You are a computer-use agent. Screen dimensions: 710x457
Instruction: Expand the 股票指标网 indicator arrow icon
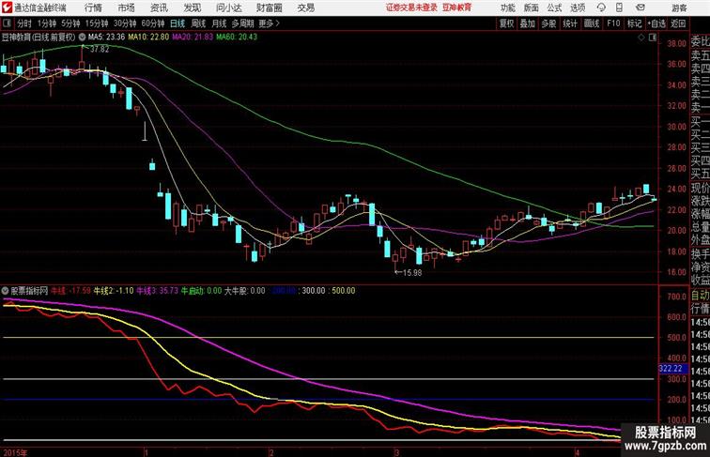6,291
